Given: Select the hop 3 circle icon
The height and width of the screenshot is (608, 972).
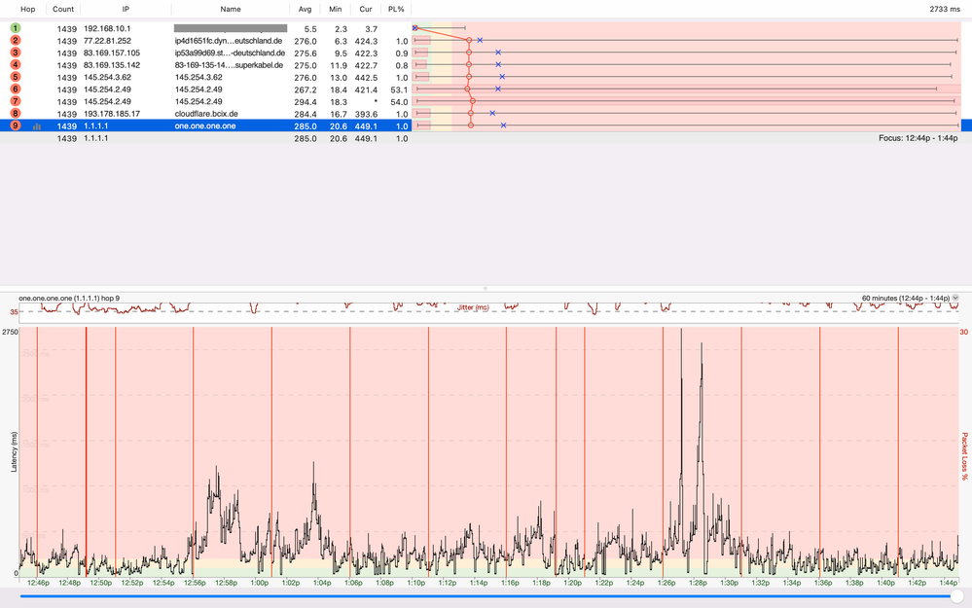Looking at the screenshot, I should point(16,53).
